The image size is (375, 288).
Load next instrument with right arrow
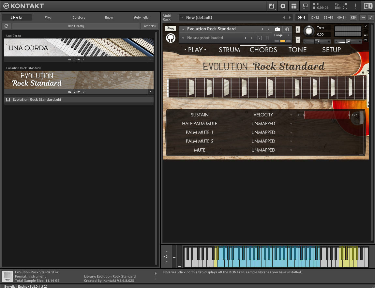[268, 29]
